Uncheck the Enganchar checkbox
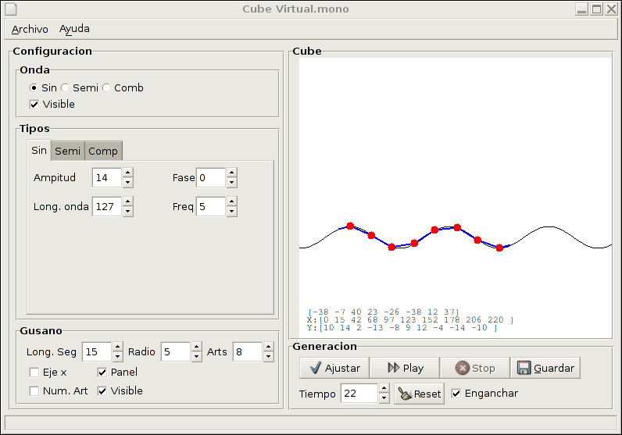 [x=457, y=394]
